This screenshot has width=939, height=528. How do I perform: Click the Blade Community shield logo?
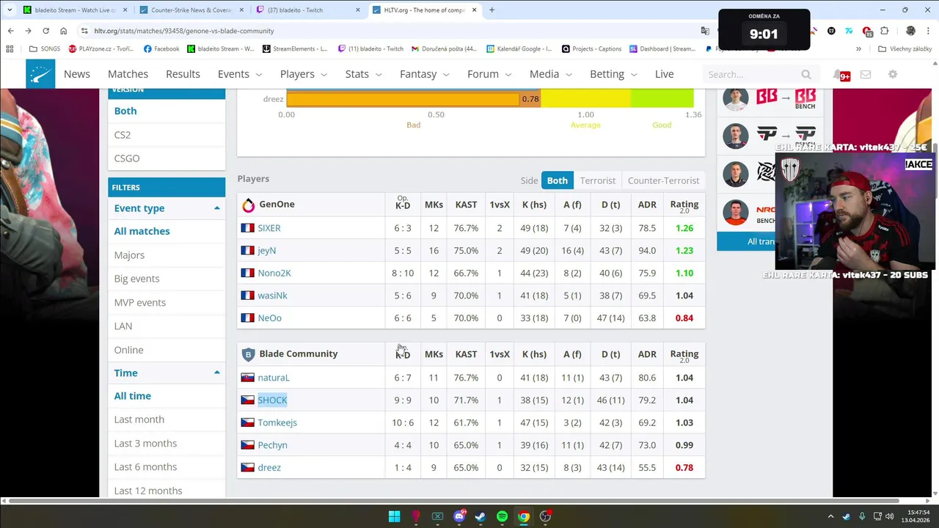coord(248,354)
